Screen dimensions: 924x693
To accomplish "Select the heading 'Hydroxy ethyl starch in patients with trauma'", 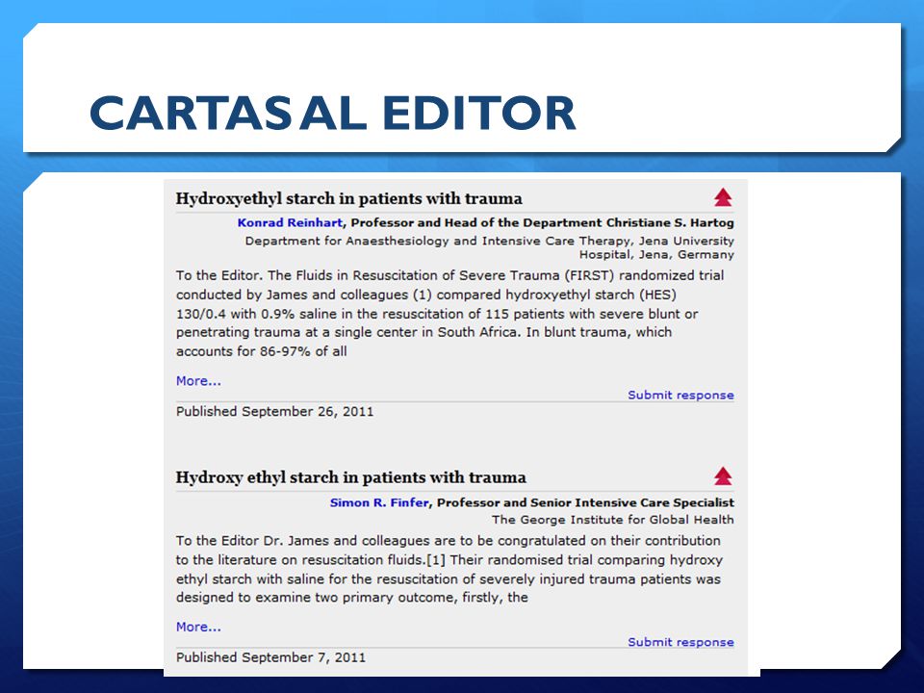I will point(350,477).
